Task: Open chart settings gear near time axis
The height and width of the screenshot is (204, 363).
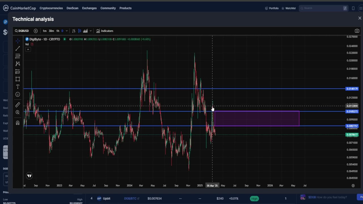Action: coord(353,186)
